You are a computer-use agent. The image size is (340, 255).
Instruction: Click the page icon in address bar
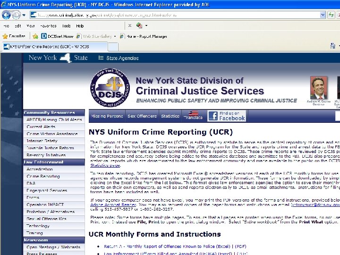coord(34,15)
